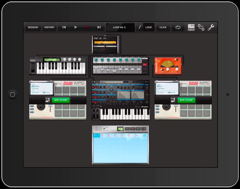Tap the right envelope graph on iProphet
The height and width of the screenshot is (189, 240).
(x=138, y=95)
